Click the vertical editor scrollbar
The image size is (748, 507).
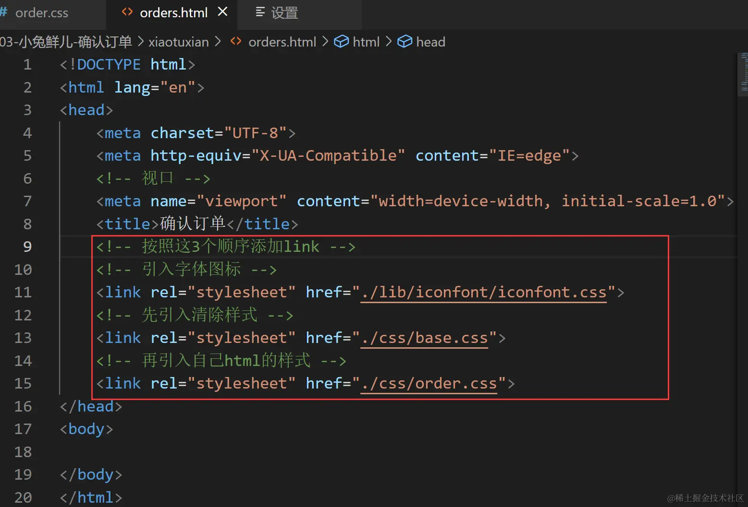coord(742,74)
